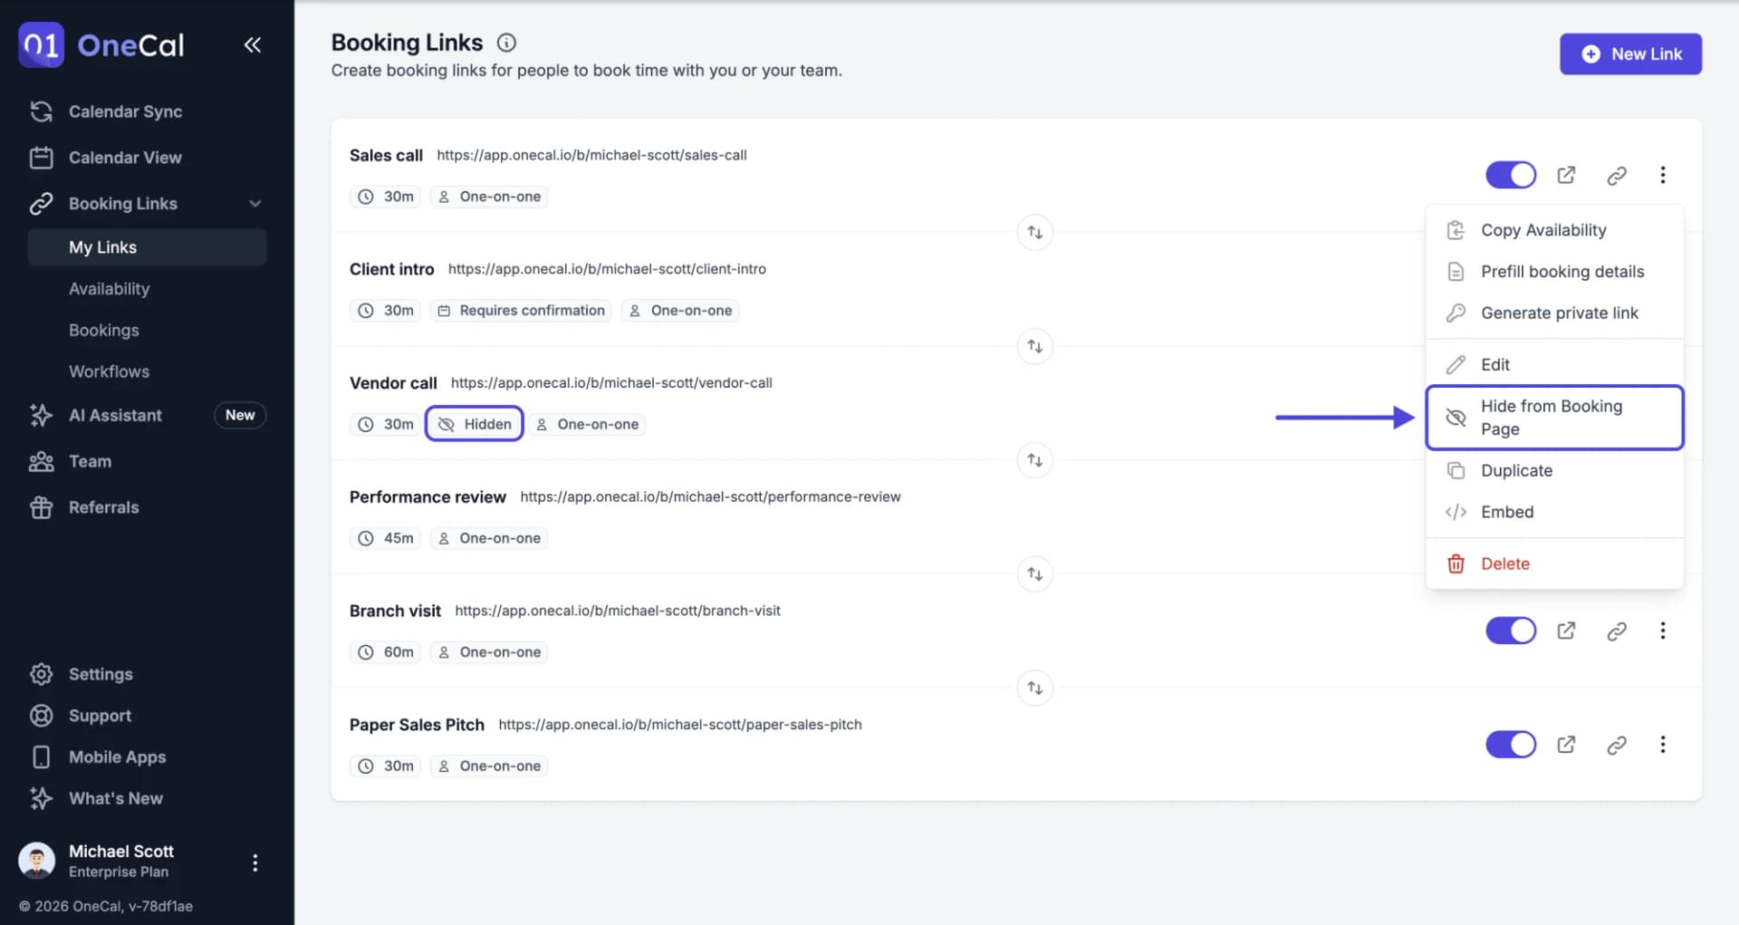Screen dimensions: 1739x925
Task: Collapse the sidebar with double chevron
Action: tap(253, 45)
